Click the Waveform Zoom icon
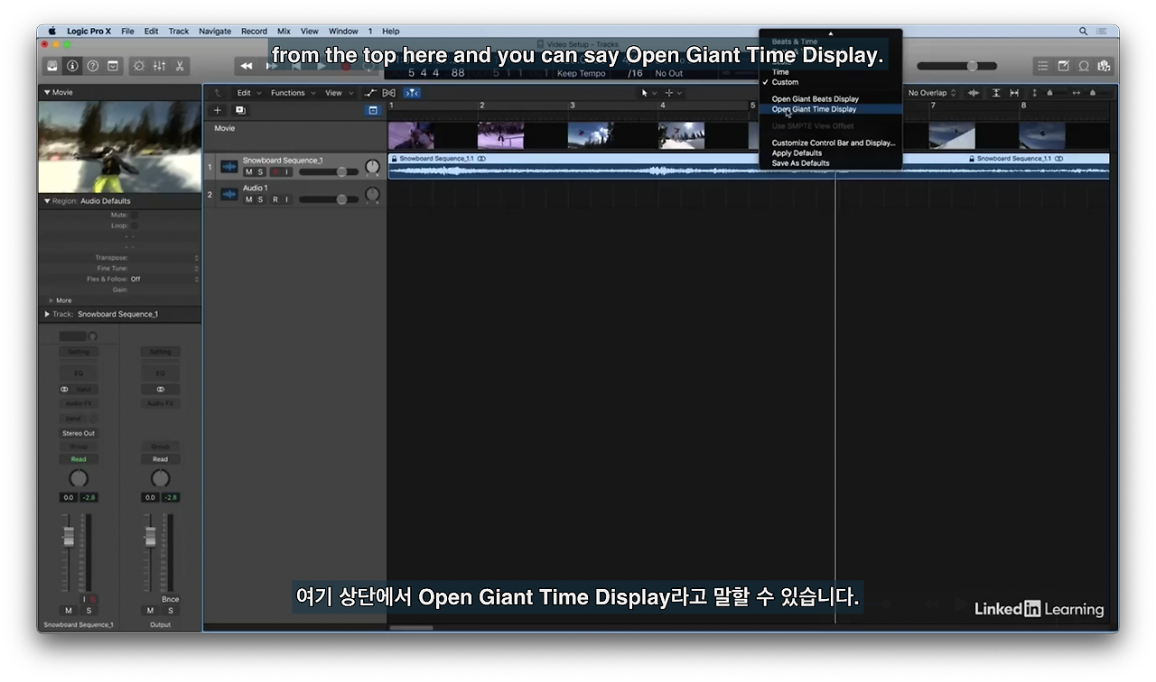The image size is (1156, 682). pyautogui.click(x=974, y=93)
